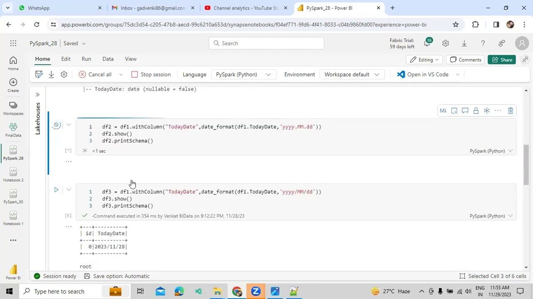This screenshot has height=299, width=533.
Task: Open Notebook 2 in sidebar
Action: [13, 175]
